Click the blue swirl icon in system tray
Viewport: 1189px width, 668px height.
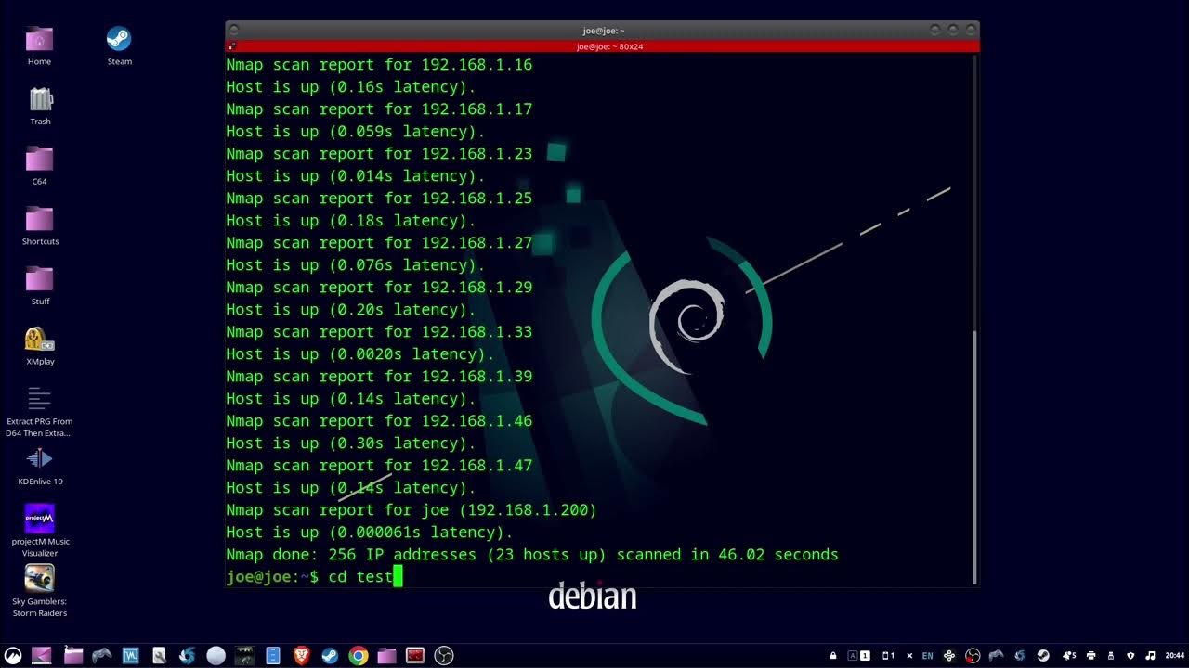coord(1020,655)
